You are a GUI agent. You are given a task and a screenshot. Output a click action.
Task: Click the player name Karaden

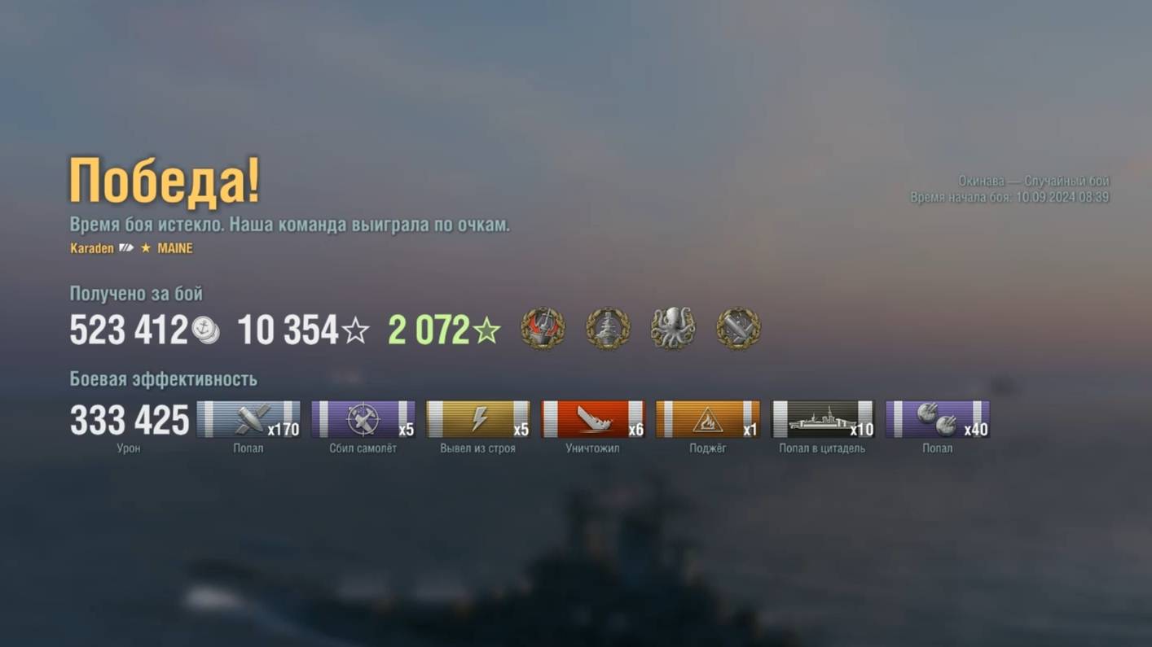(92, 248)
